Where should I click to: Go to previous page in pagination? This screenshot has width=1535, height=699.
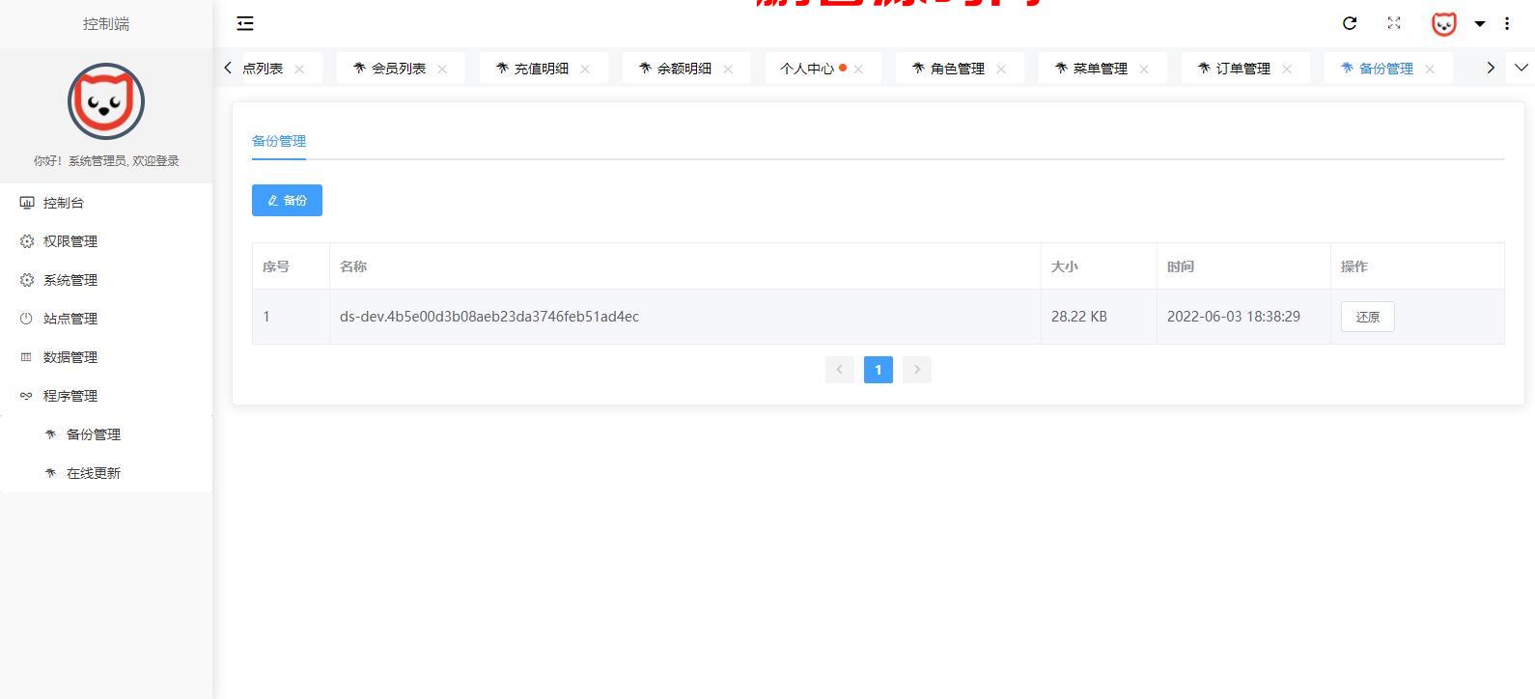coord(840,370)
